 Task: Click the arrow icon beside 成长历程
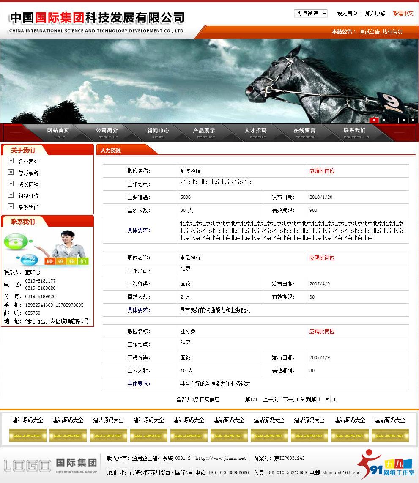click(x=11, y=184)
